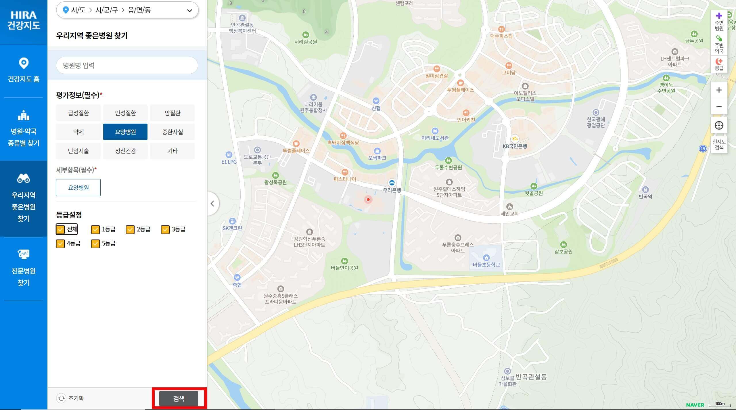This screenshot has height=410, width=736.
Task: Click the nearby pharmacy (주변약국) icon
Action: [719, 44]
